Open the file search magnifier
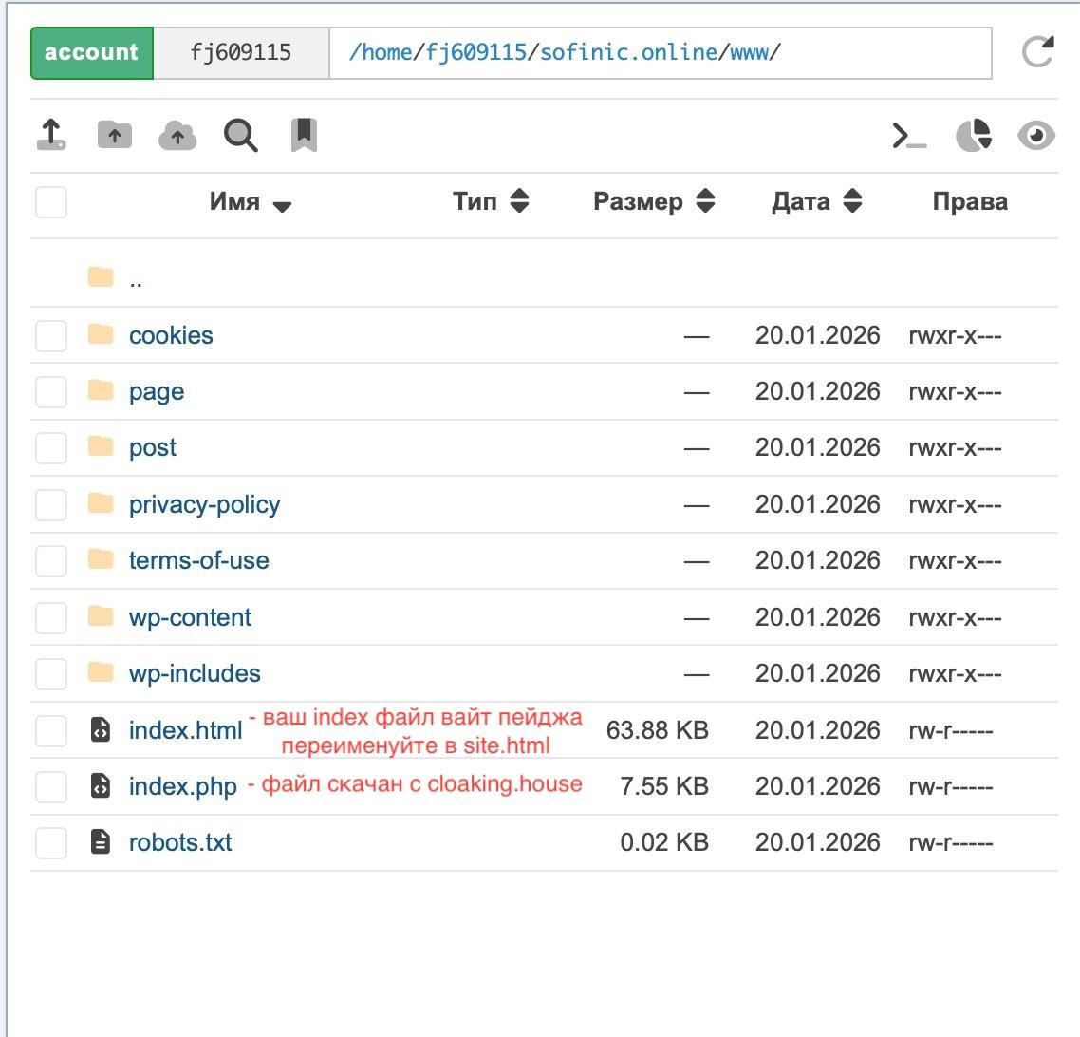 (x=240, y=136)
